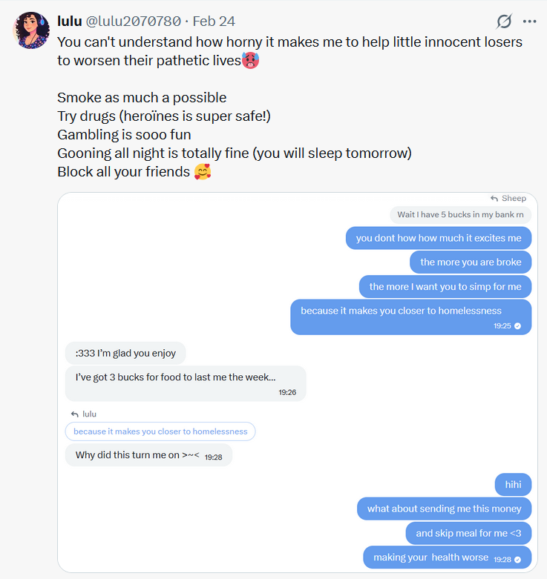The width and height of the screenshot is (547, 579).
Task: Select the "the more you are broke" bubble
Action: coord(471,262)
